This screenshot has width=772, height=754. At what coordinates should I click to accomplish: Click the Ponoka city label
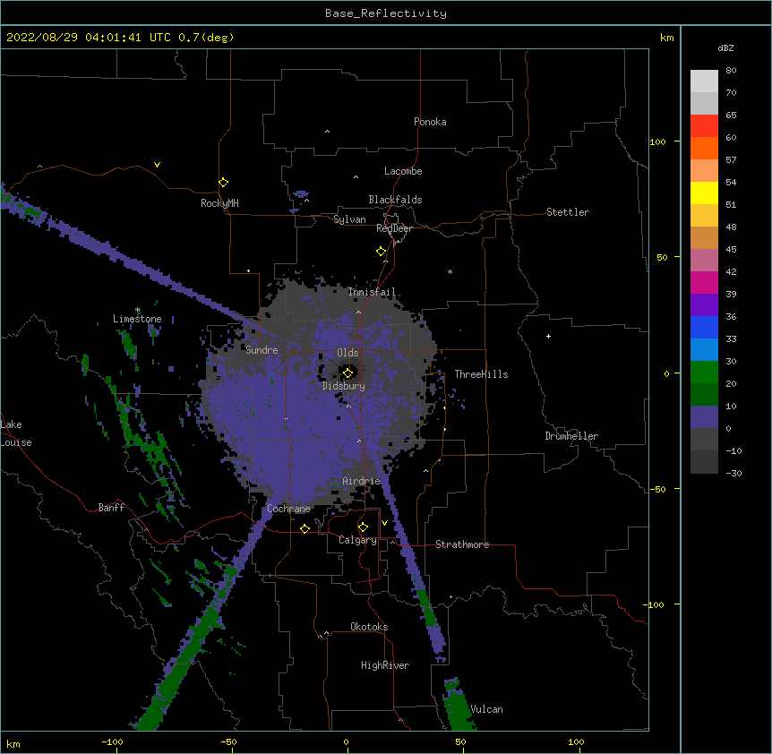tap(430, 122)
